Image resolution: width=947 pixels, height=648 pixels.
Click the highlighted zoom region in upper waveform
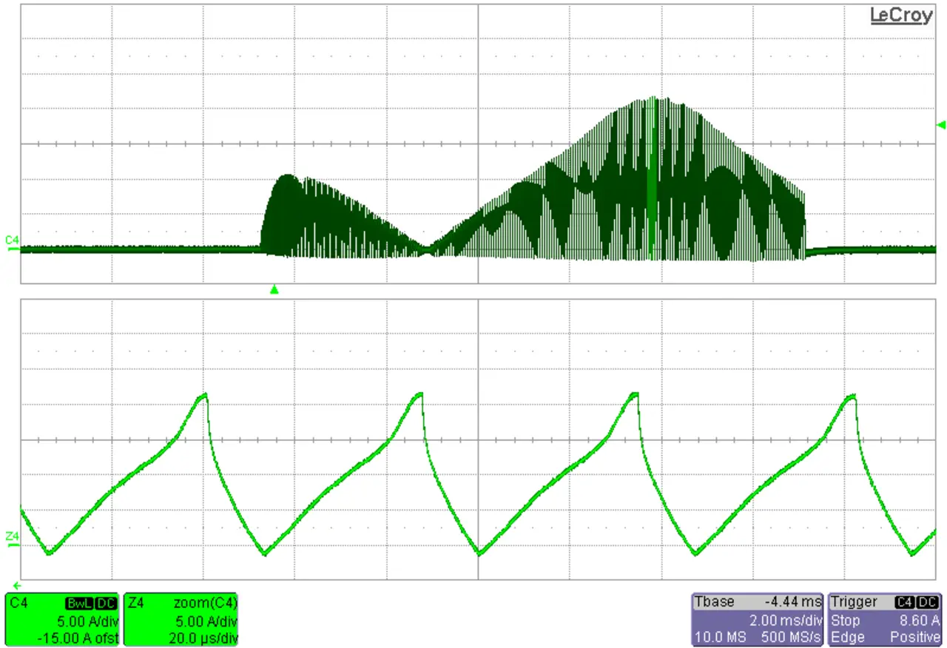[652, 178]
